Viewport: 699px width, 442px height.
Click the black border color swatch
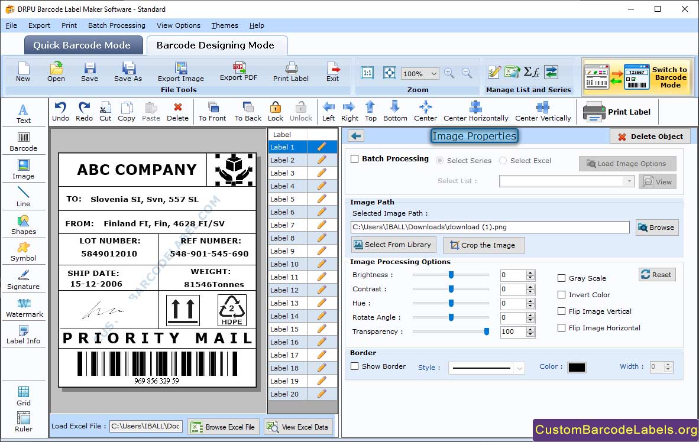tap(576, 368)
